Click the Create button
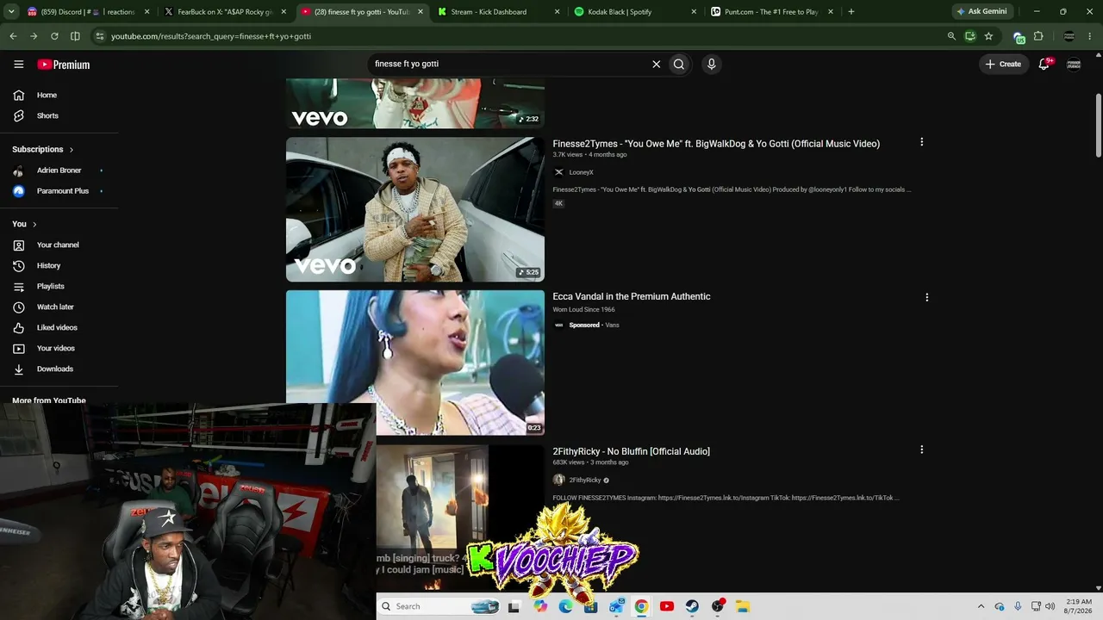Image resolution: width=1103 pixels, height=620 pixels. pyautogui.click(x=1003, y=64)
